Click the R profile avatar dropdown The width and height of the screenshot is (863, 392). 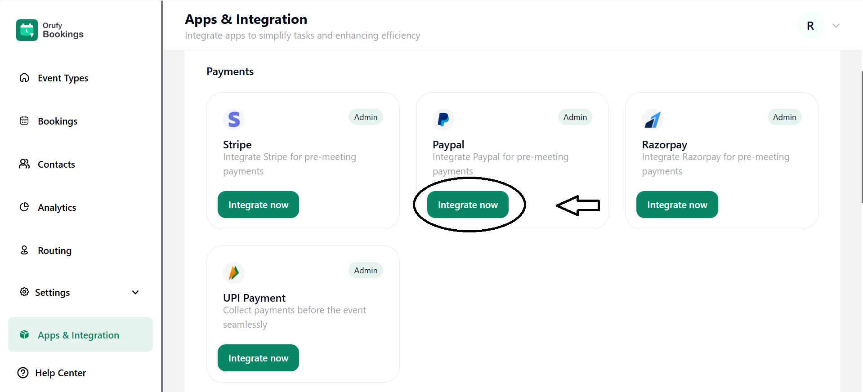pos(810,25)
